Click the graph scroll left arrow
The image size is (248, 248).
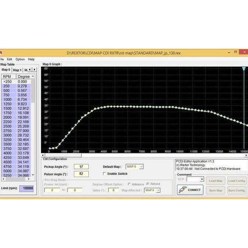[43, 155]
